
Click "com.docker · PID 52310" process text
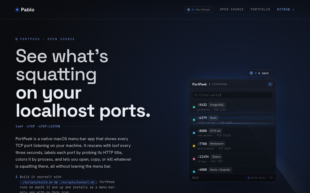(214, 135)
